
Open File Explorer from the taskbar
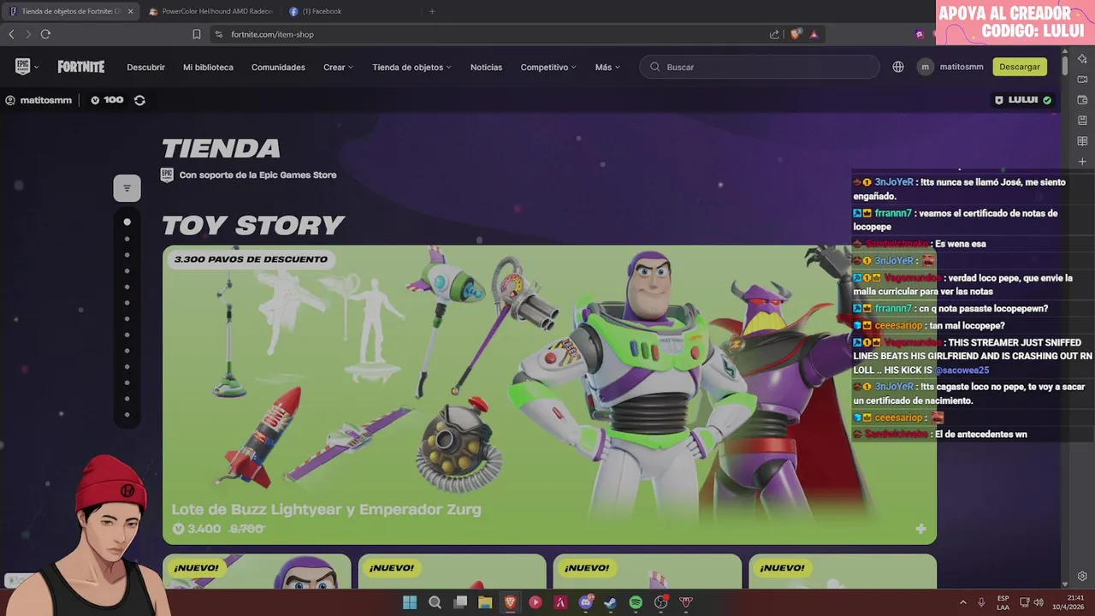(x=485, y=602)
